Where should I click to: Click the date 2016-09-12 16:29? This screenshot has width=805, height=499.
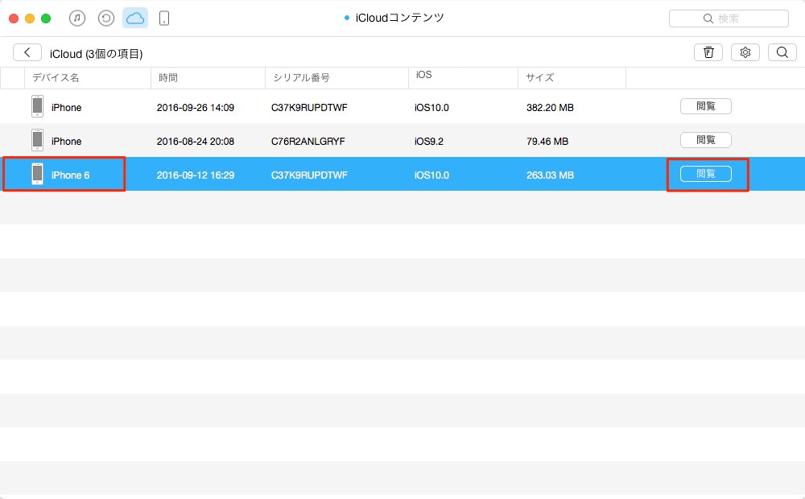click(x=196, y=175)
